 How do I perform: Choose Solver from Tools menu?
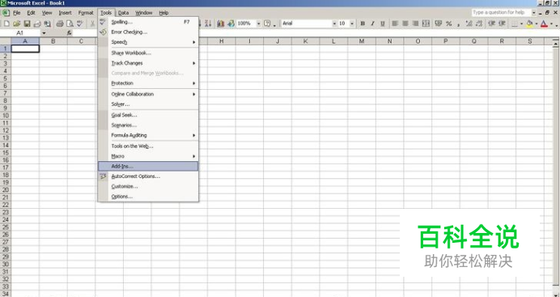[148, 104]
